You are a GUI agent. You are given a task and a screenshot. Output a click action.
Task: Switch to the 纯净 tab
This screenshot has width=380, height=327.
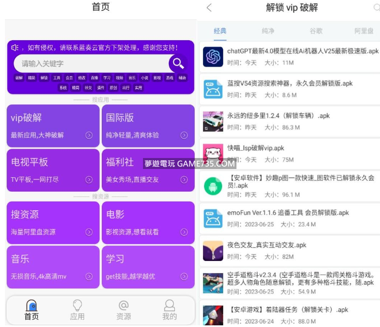(268, 31)
